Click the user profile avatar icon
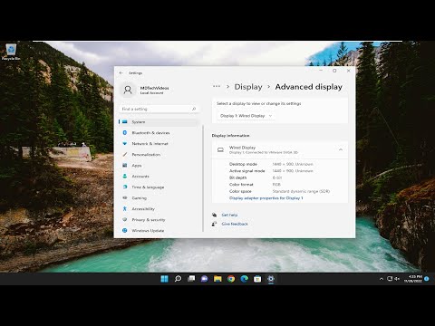Viewport: 435px width, 326px height. pyautogui.click(x=128, y=90)
